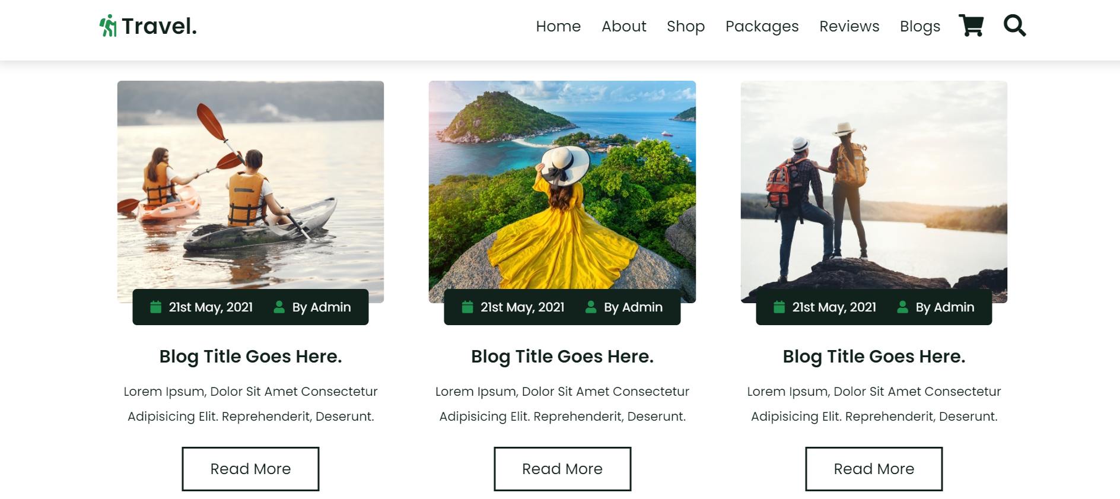
Task: Click the admin person icon on the middle blog card
Action: 591,307
